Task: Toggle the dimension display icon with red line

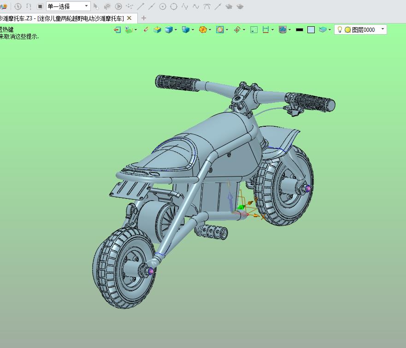Action: click(x=265, y=29)
